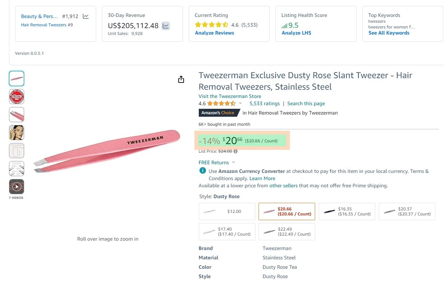Click the Amazon Currency Converter info icon
444x281 pixels.
coord(202,171)
